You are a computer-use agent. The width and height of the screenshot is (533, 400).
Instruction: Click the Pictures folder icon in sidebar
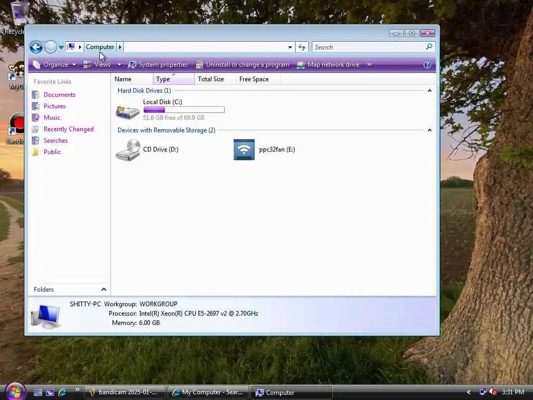35,106
